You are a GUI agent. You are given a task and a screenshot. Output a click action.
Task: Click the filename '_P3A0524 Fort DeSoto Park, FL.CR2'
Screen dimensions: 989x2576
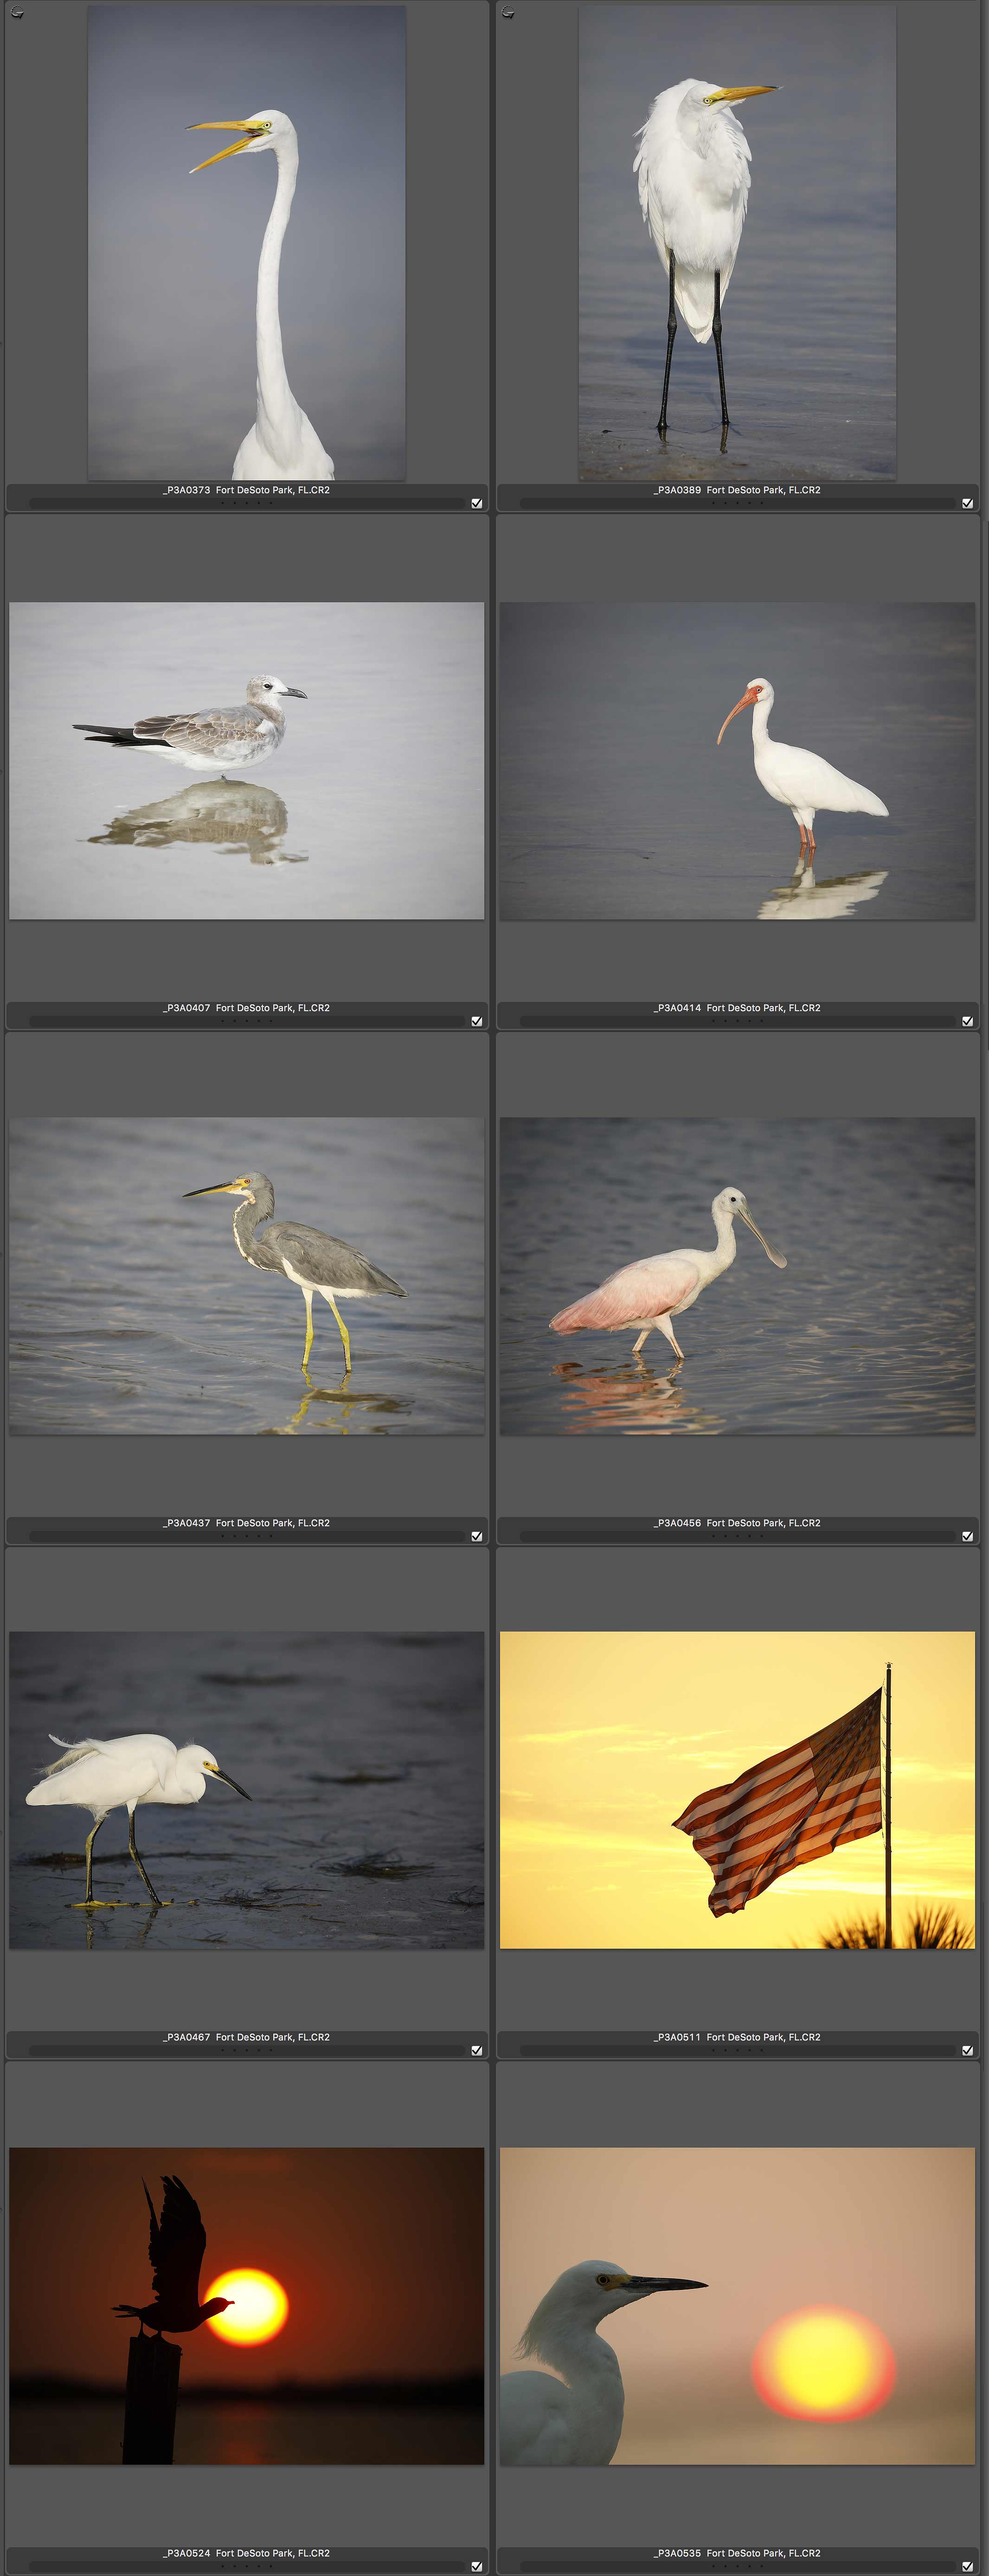point(246,2553)
